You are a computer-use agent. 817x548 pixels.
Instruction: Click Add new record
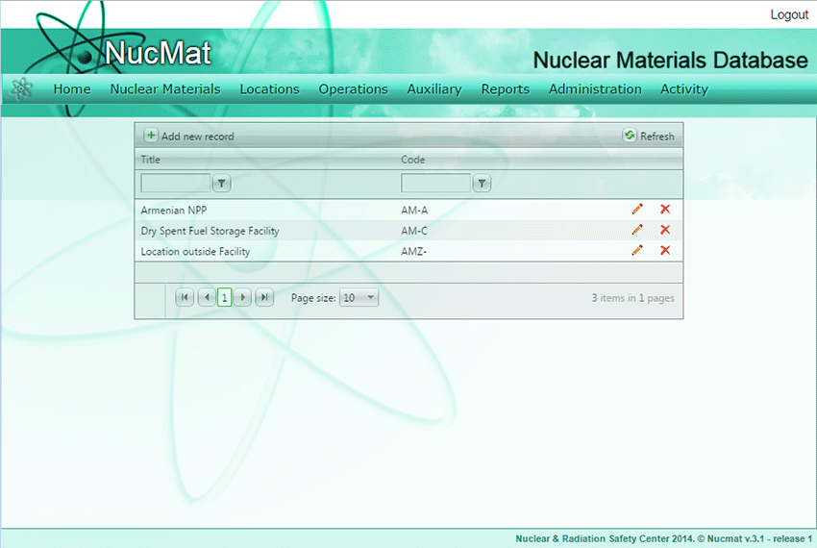click(x=189, y=137)
